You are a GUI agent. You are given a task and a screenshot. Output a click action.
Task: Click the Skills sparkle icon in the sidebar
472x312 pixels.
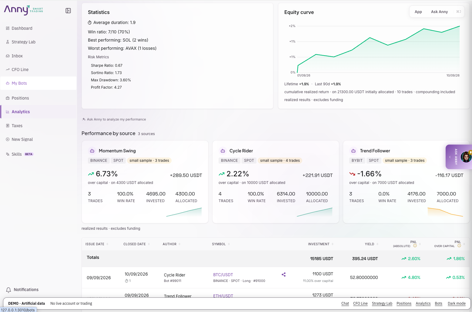pos(8,154)
